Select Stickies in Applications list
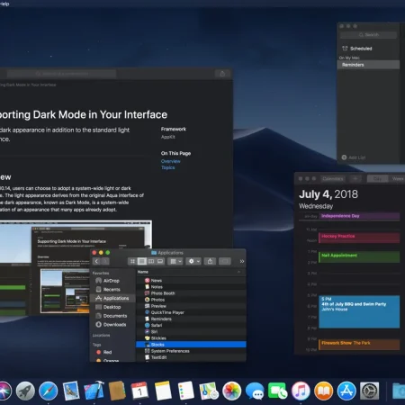This screenshot has height=405, width=405. [191, 338]
